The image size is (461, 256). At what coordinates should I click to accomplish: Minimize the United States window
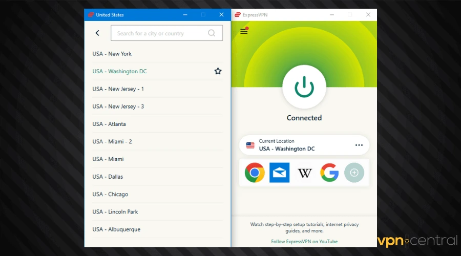185,15
